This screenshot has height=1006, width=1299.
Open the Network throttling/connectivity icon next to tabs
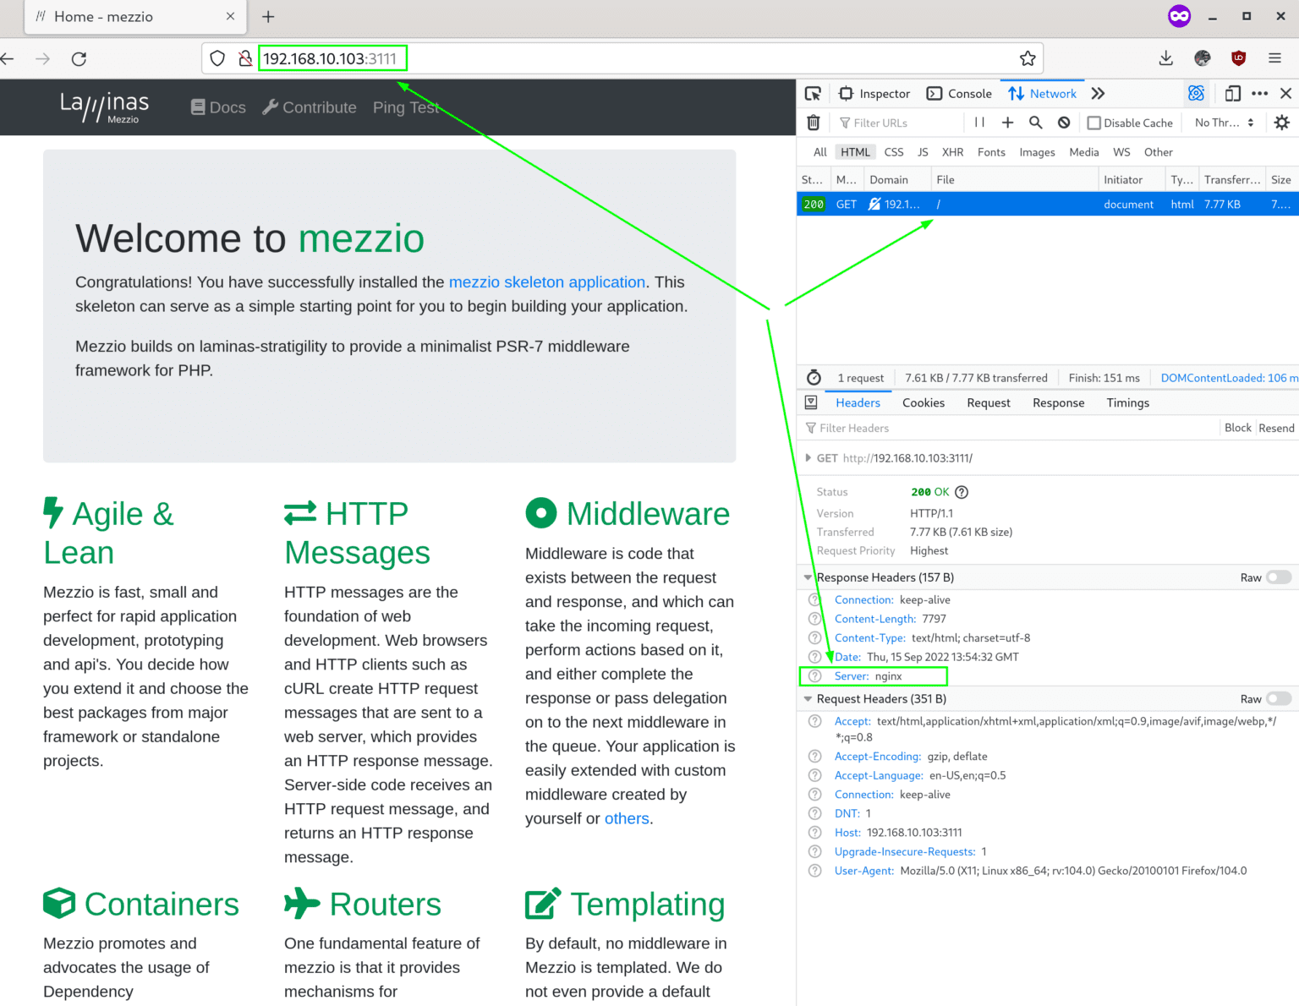tap(1196, 93)
